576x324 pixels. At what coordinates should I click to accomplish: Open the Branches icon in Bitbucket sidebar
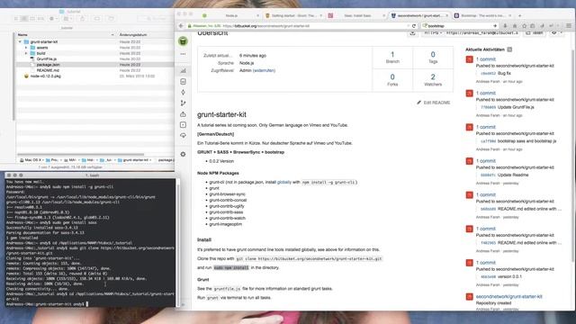point(183,103)
